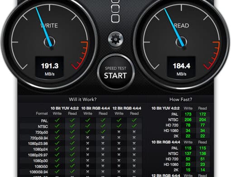Click the 204 NTSC read value

pos(202,120)
